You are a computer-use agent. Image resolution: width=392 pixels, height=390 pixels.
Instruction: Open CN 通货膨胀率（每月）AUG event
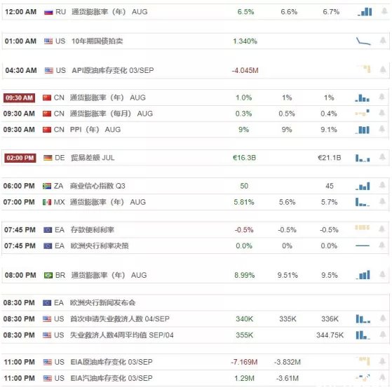pos(111,114)
